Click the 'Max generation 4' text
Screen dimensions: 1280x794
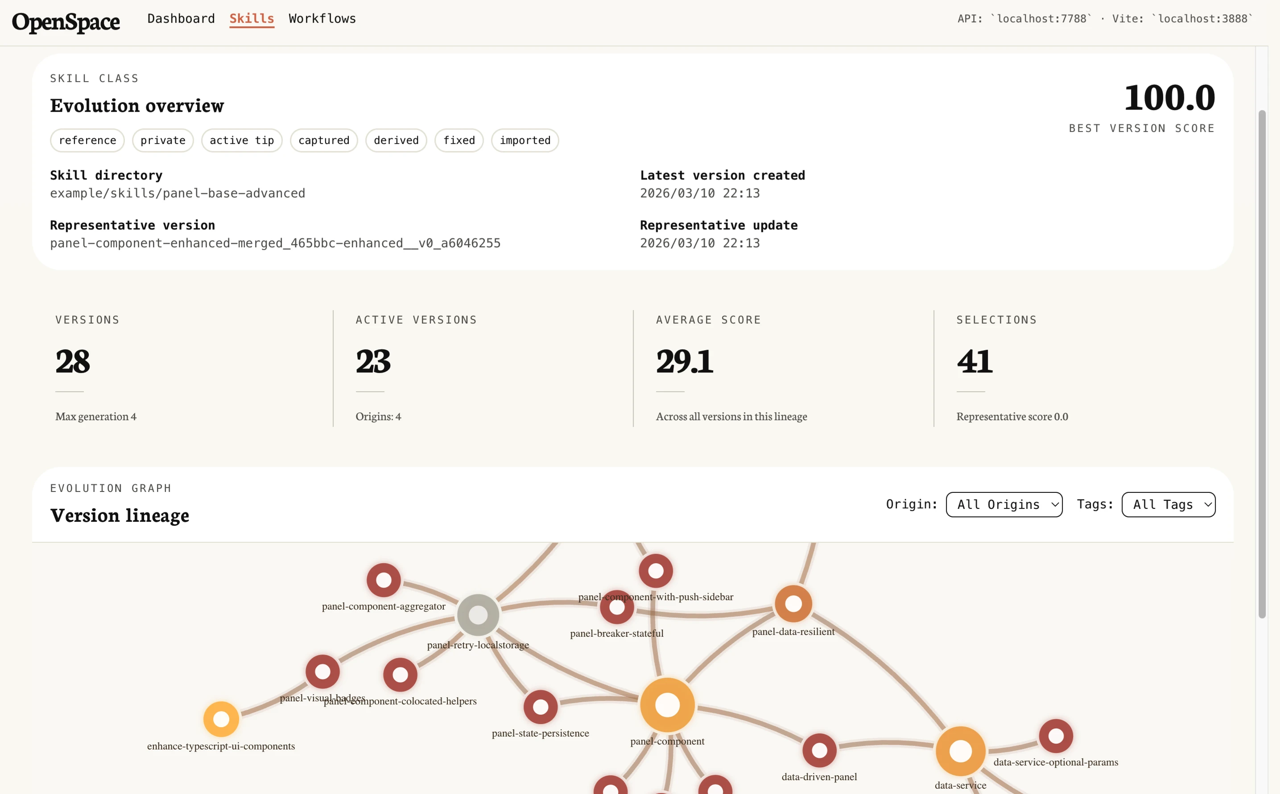(96, 417)
